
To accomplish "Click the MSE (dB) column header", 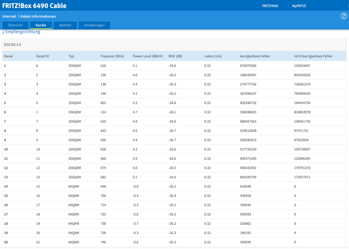I will click(x=175, y=56).
